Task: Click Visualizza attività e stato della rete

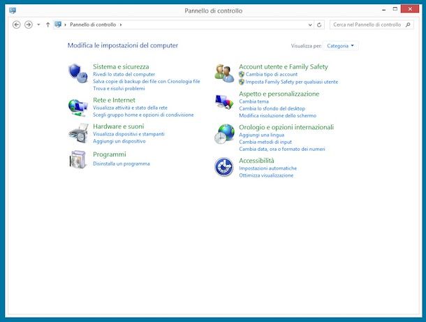Action: click(x=130, y=108)
